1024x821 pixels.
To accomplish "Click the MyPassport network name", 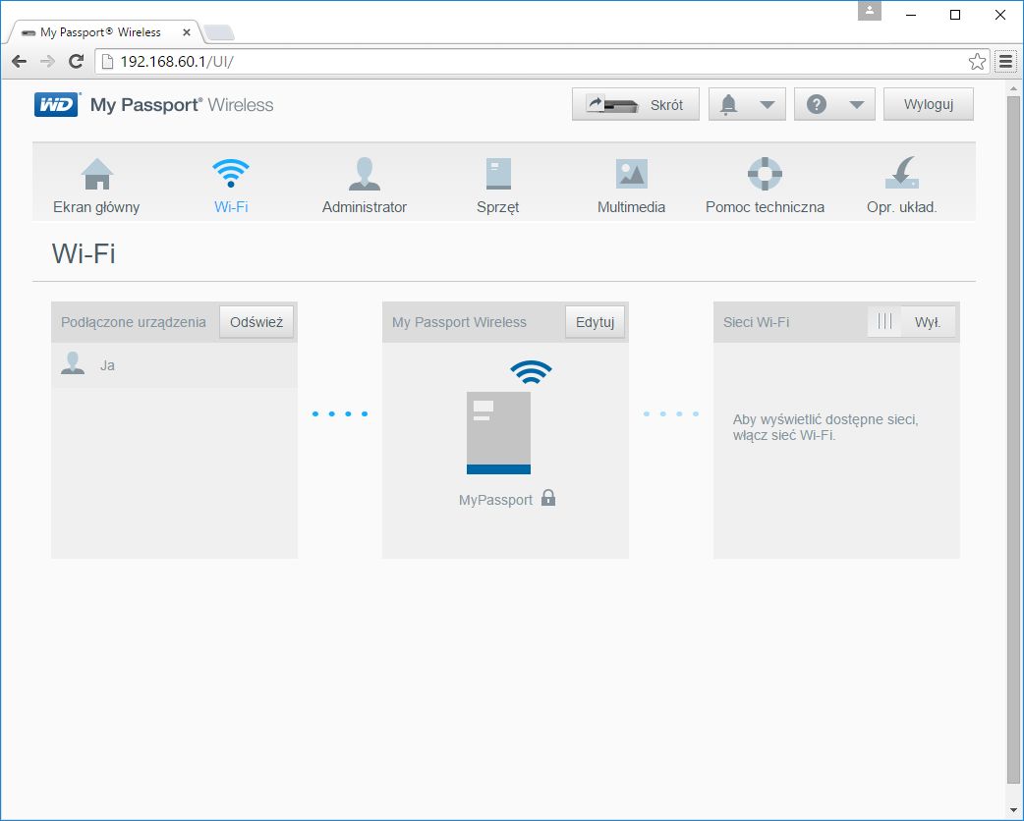I will (495, 500).
